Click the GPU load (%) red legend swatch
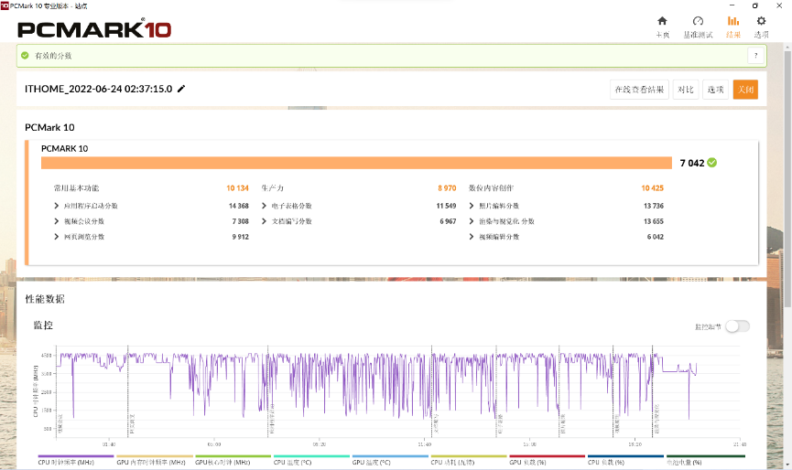Screen dimensions: 792x470 click(547, 456)
